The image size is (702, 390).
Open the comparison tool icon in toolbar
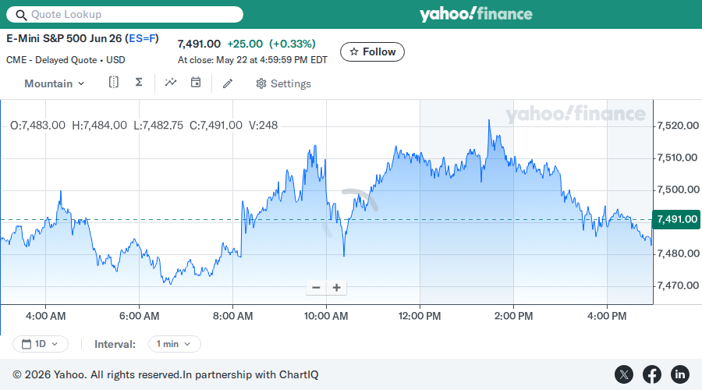coord(114,83)
